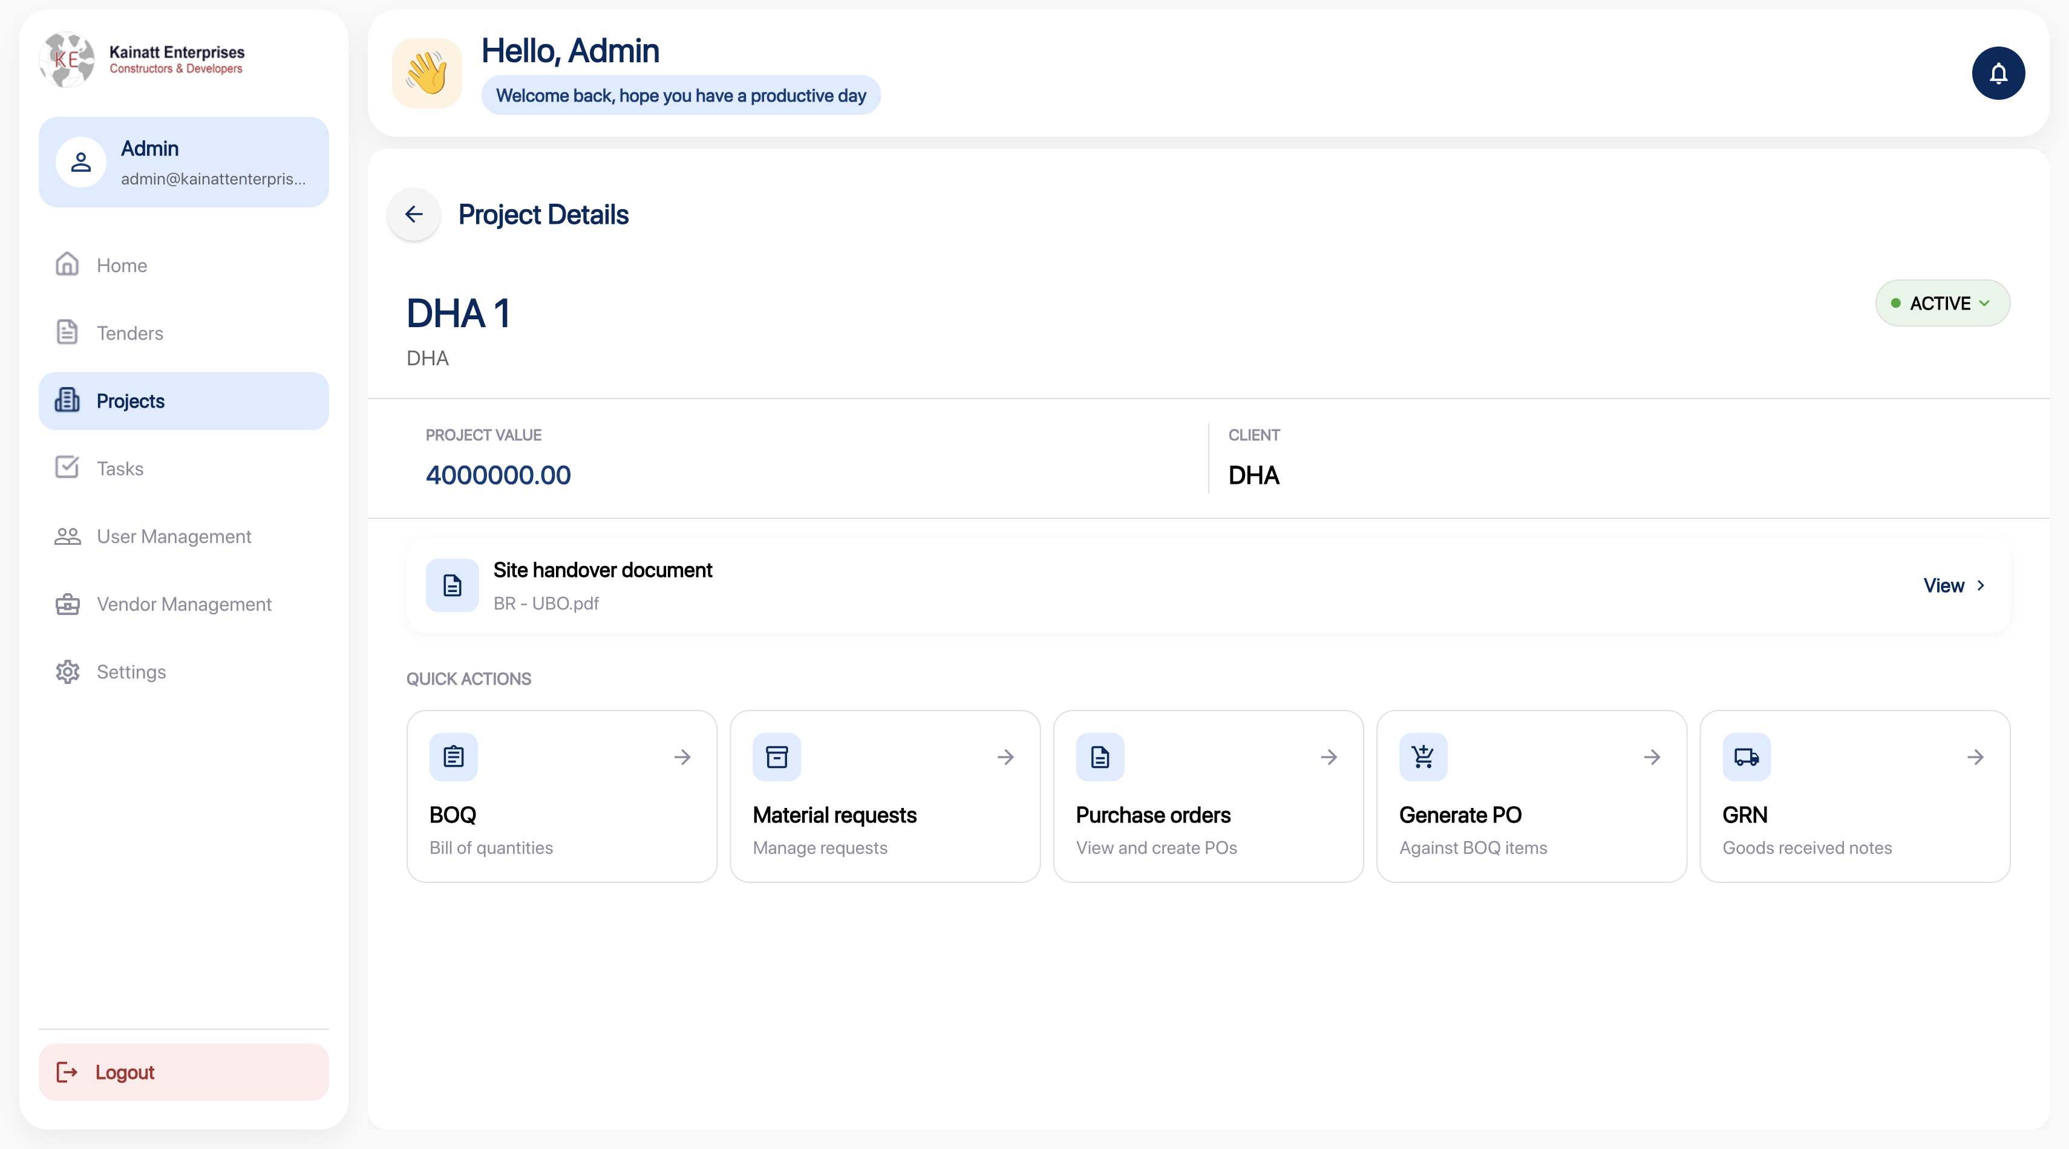Open the Purchase orders quick action
This screenshot has width=2069, height=1149.
[x=1208, y=796]
